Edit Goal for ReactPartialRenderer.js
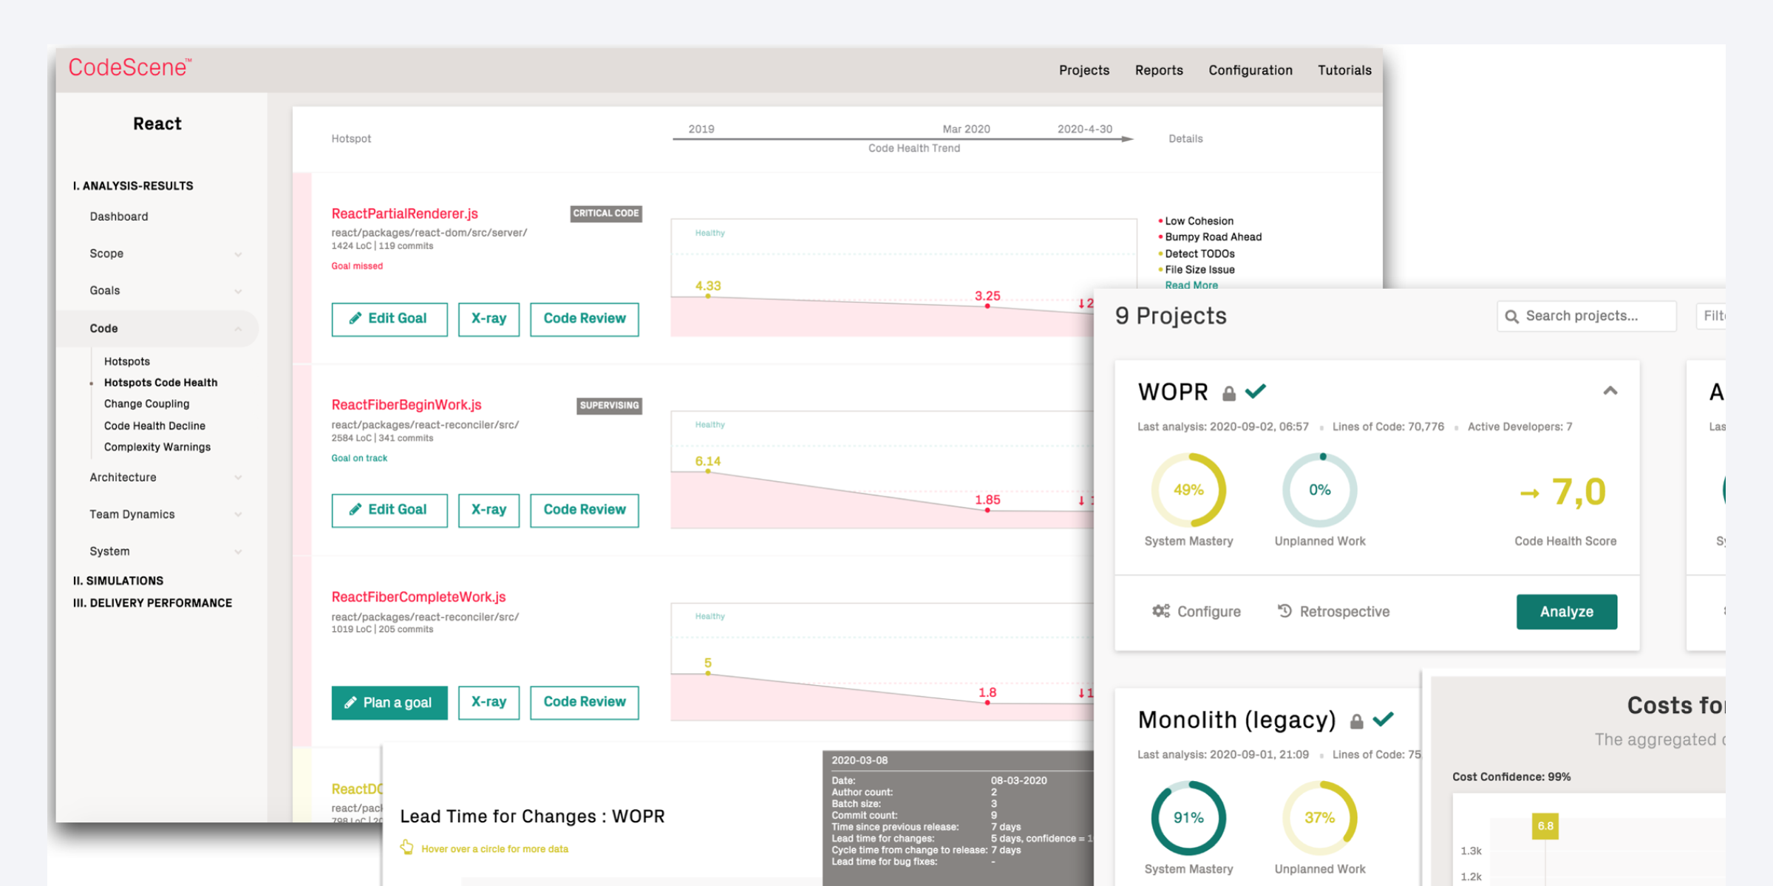Image resolution: width=1773 pixels, height=886 pixels. tap(389, 318)
